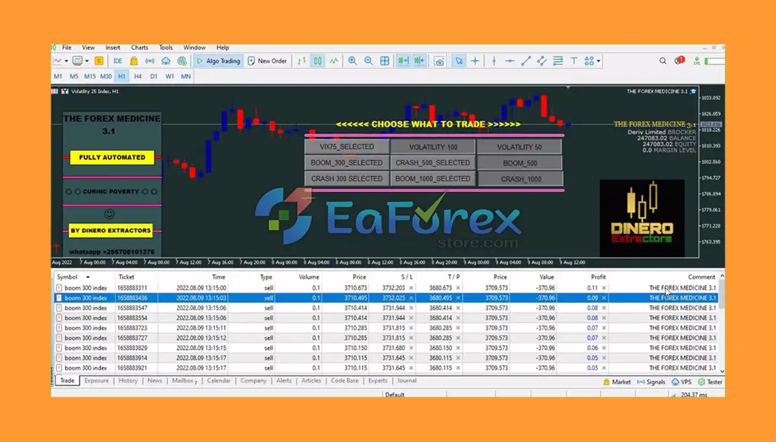Select the crosshair tool
The image size is (776, 442).
[x=475, y=61]
